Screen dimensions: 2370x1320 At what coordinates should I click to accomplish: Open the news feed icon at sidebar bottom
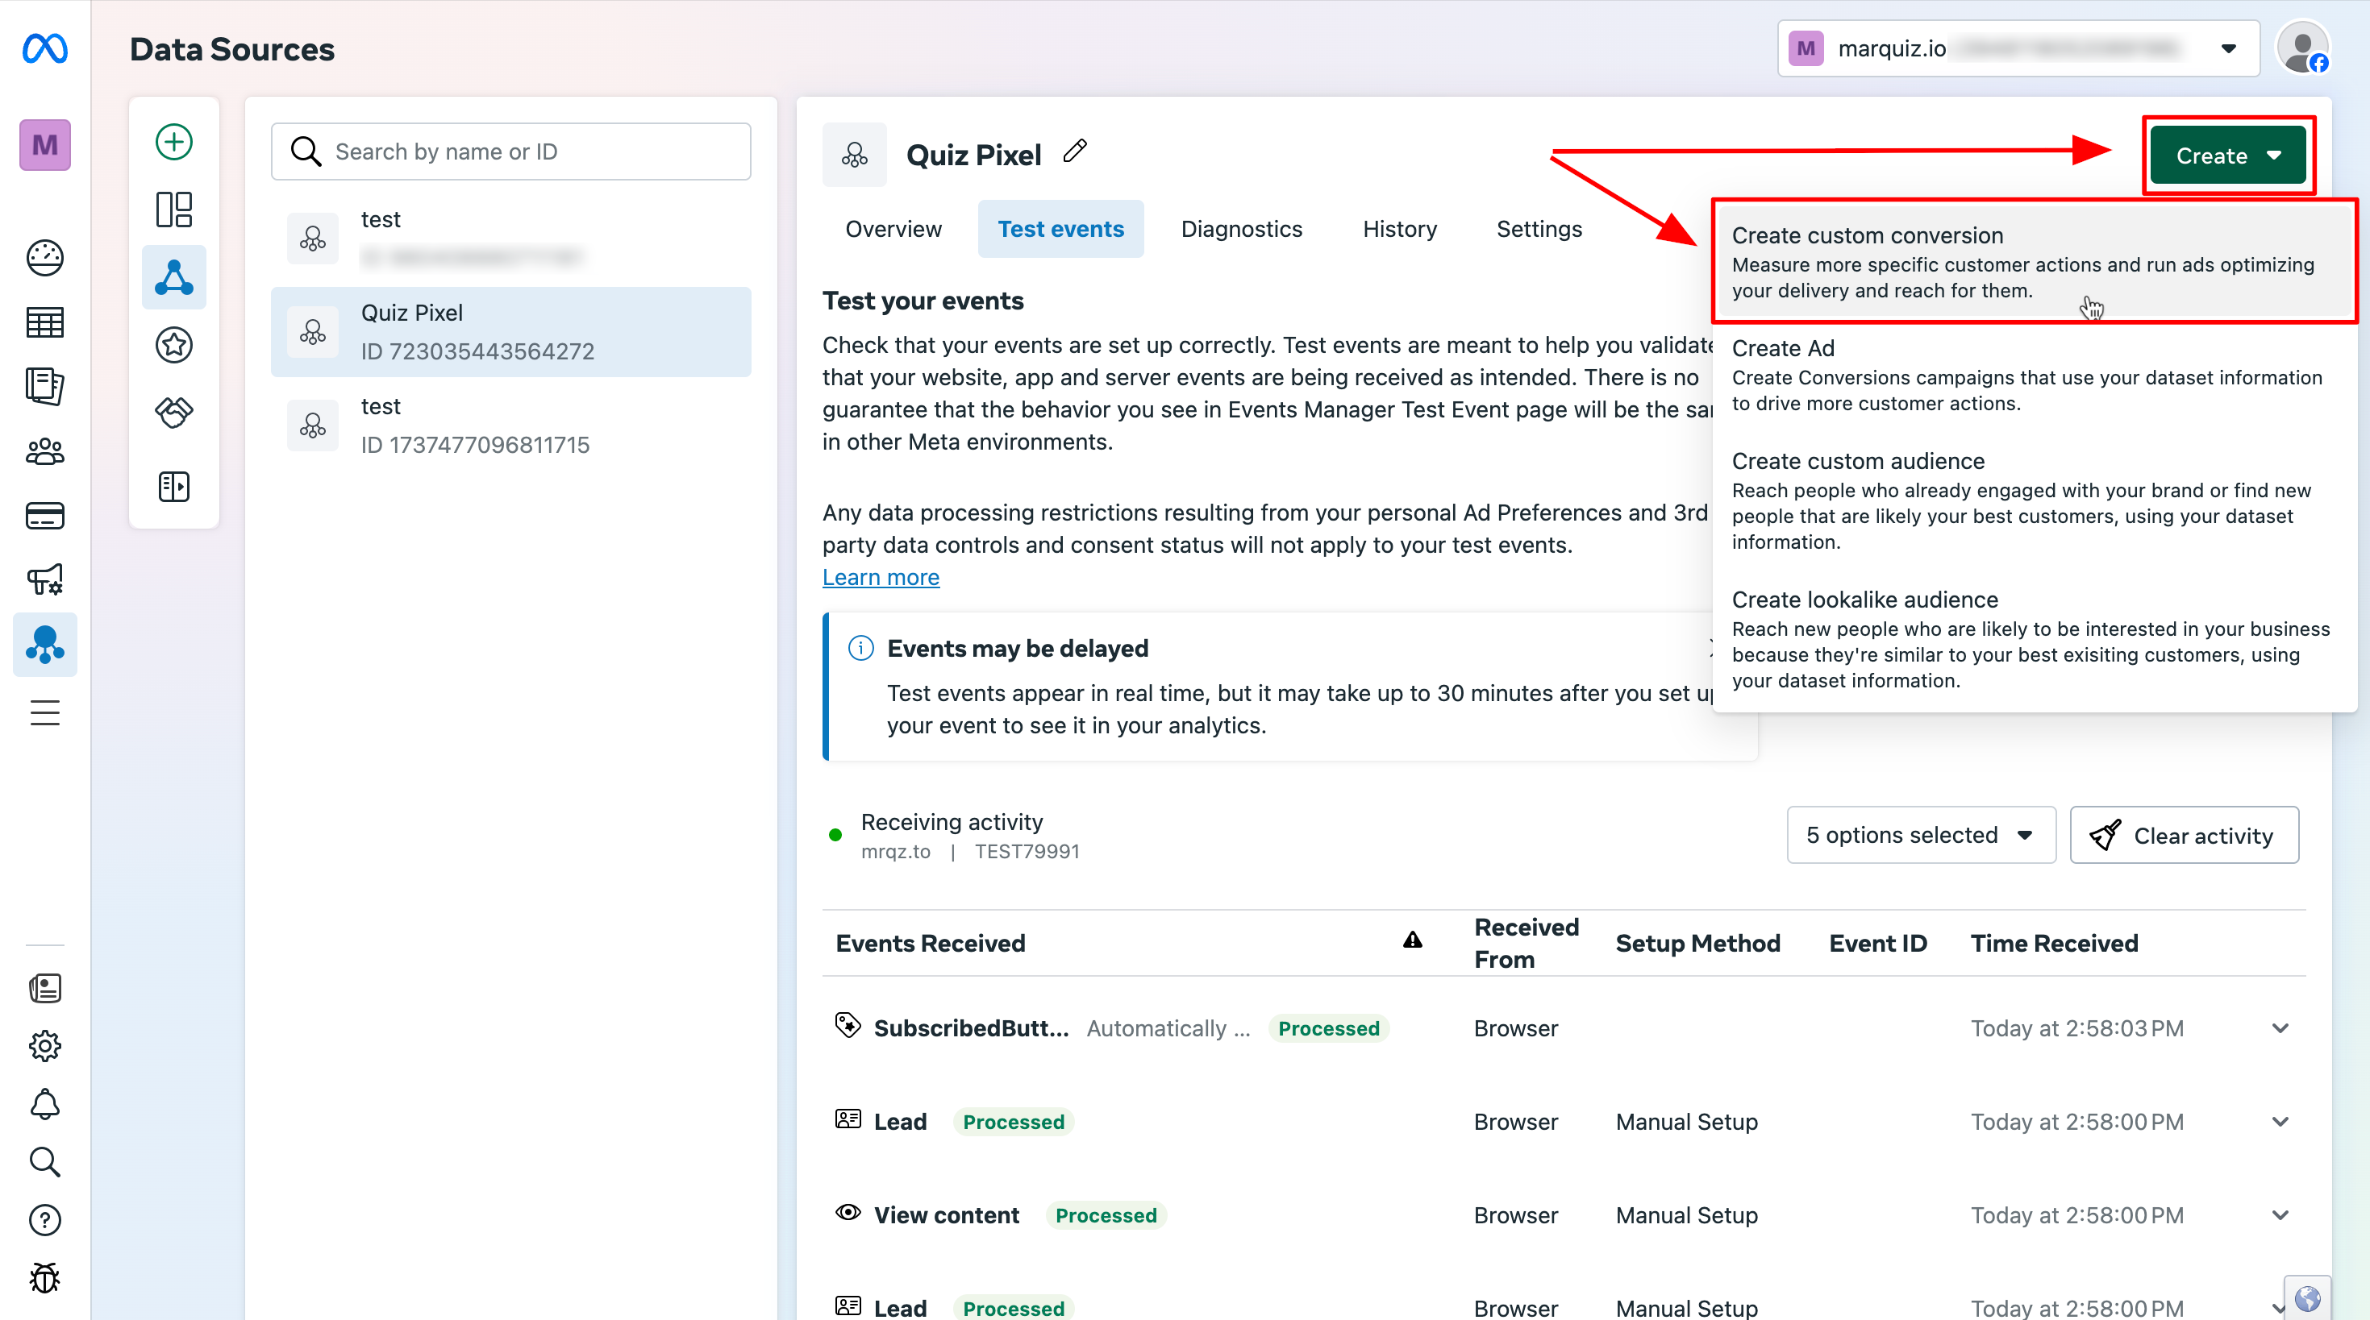pos(44,988)
